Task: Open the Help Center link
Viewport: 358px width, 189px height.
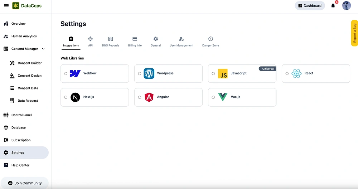Action: click(x=20, y=165)
